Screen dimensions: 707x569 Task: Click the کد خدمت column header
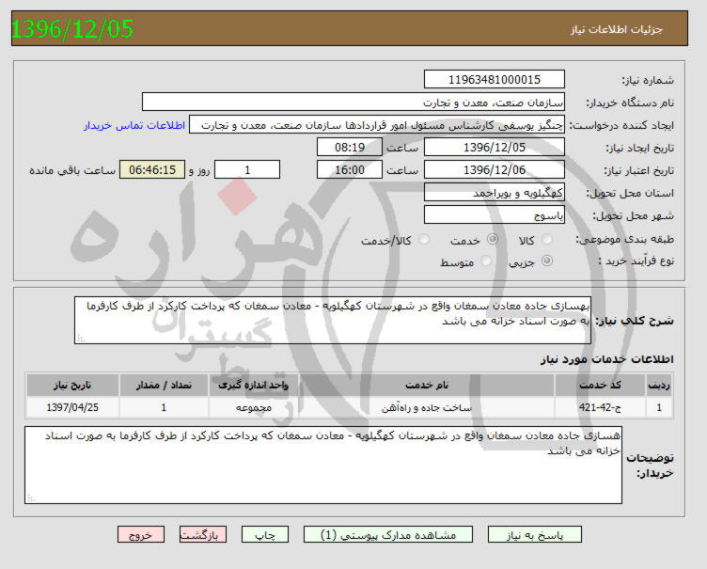600,385
